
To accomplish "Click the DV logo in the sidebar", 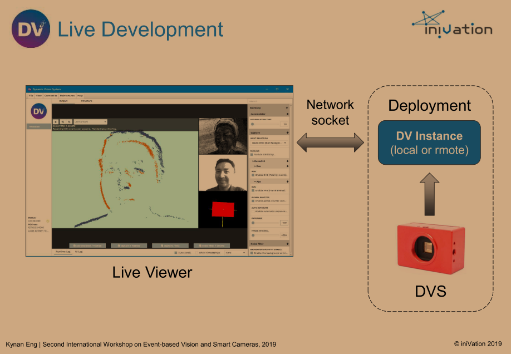I will point(39,111).
